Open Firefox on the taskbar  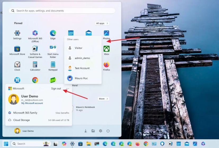coord(138,144)
